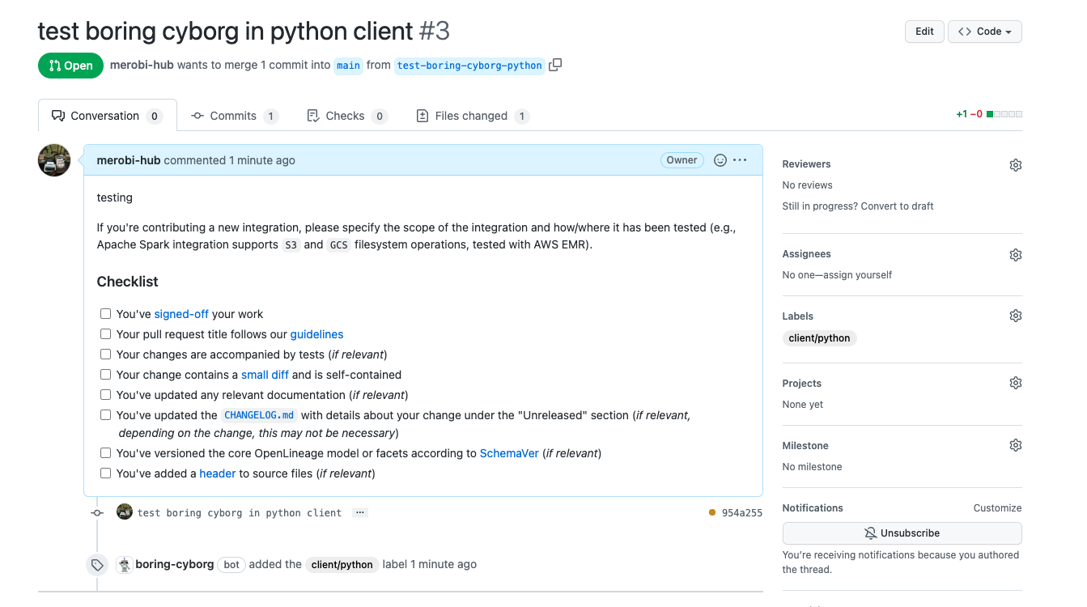The height and width of the screenshot is (607, 1087).
Task: Open the Code dropdown
Action: pos(984,31)
